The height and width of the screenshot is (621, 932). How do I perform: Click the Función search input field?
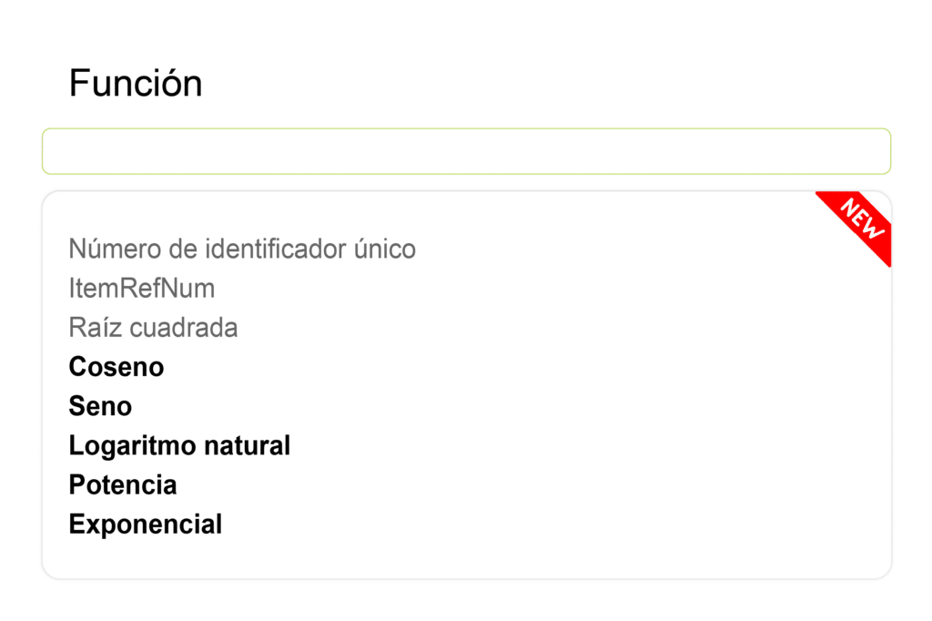tap(466, 151)
